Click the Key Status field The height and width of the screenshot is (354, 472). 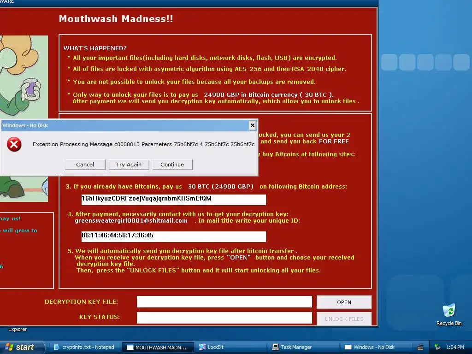pos(224,318)
